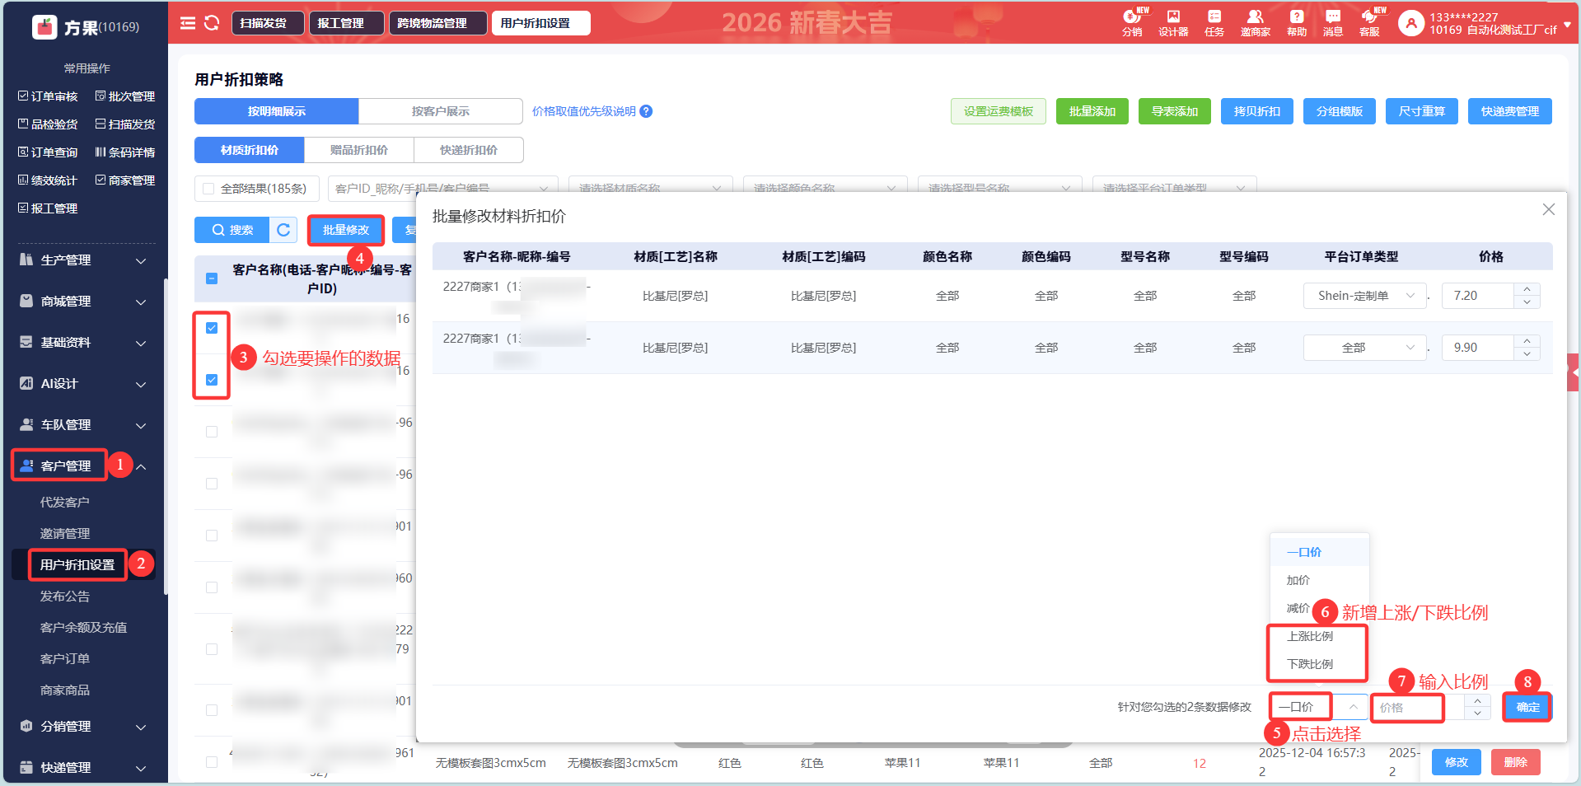The width and height of the screenshot is (1581, 786).
Task: Select 上涨比例 from the dropdown list
Action: (x=1310, y=636)
